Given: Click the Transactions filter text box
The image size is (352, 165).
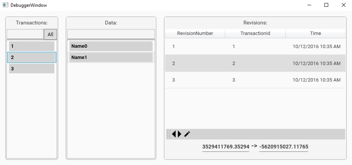Looking at the screenshot, I should click(x=25, y=34).
